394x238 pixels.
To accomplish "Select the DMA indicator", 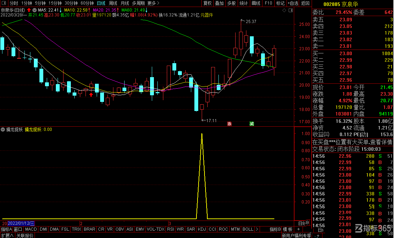I will click(54, 229).
